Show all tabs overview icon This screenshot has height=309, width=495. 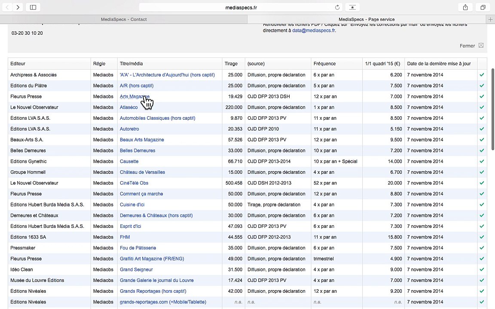tap(483, 7)
